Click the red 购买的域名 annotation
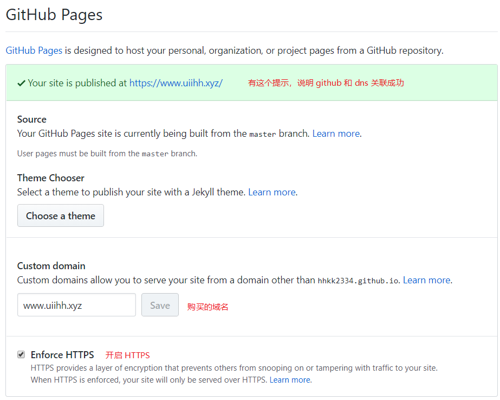Viewport: 500px width, 400px height. (x=208, y=307)
